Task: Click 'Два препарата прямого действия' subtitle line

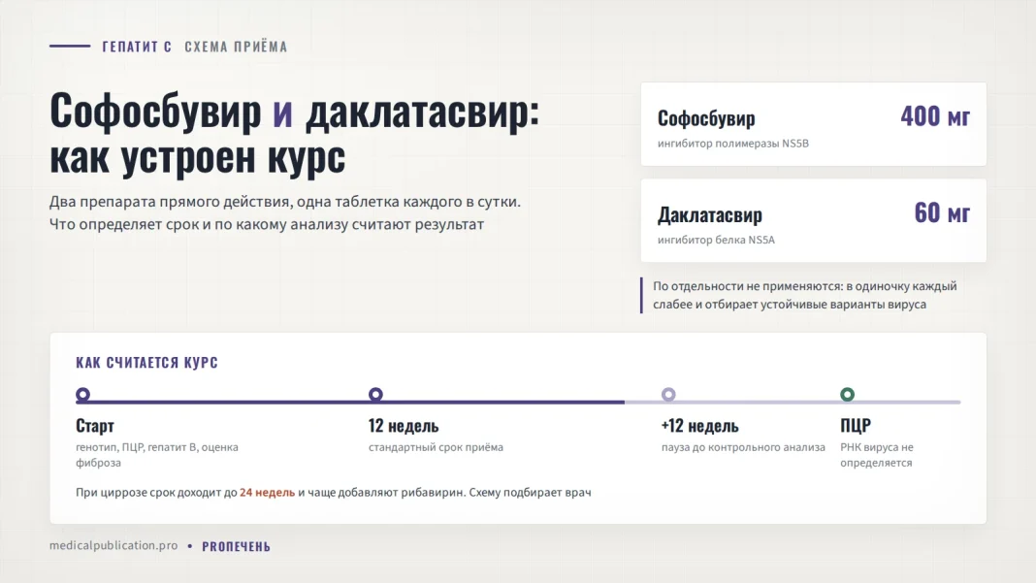Action: [285, 202]
